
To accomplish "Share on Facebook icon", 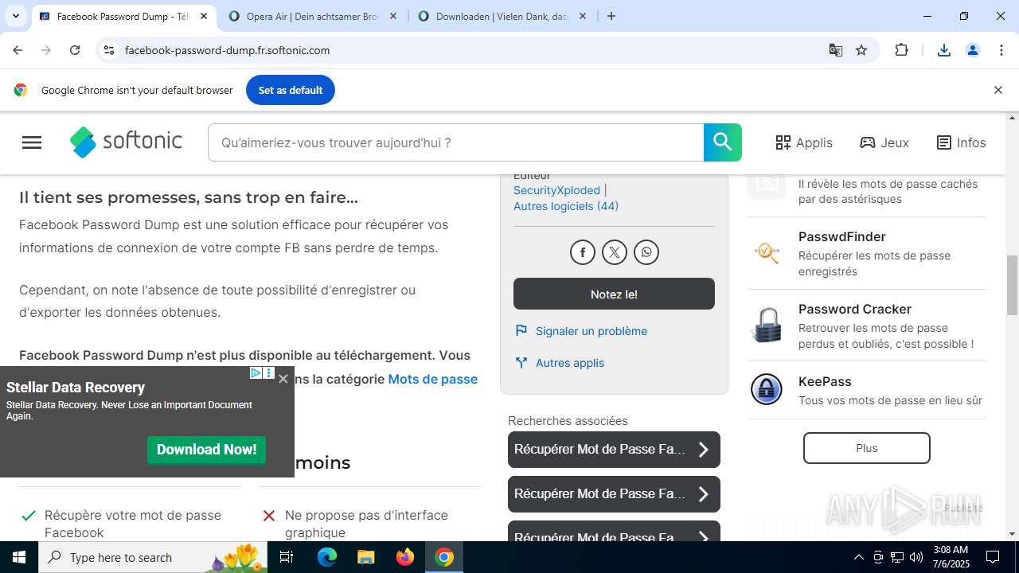I will coord(583,252).
